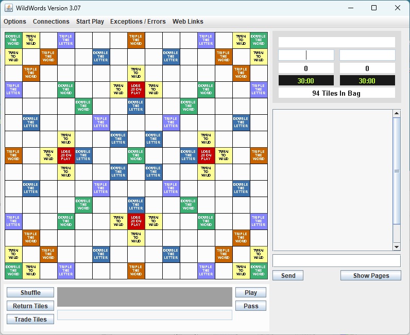Image resolution: width=410 pixels, height=335 pixels.
Task: Click the chat scrollbar up arrow
Action: [397, 113]
